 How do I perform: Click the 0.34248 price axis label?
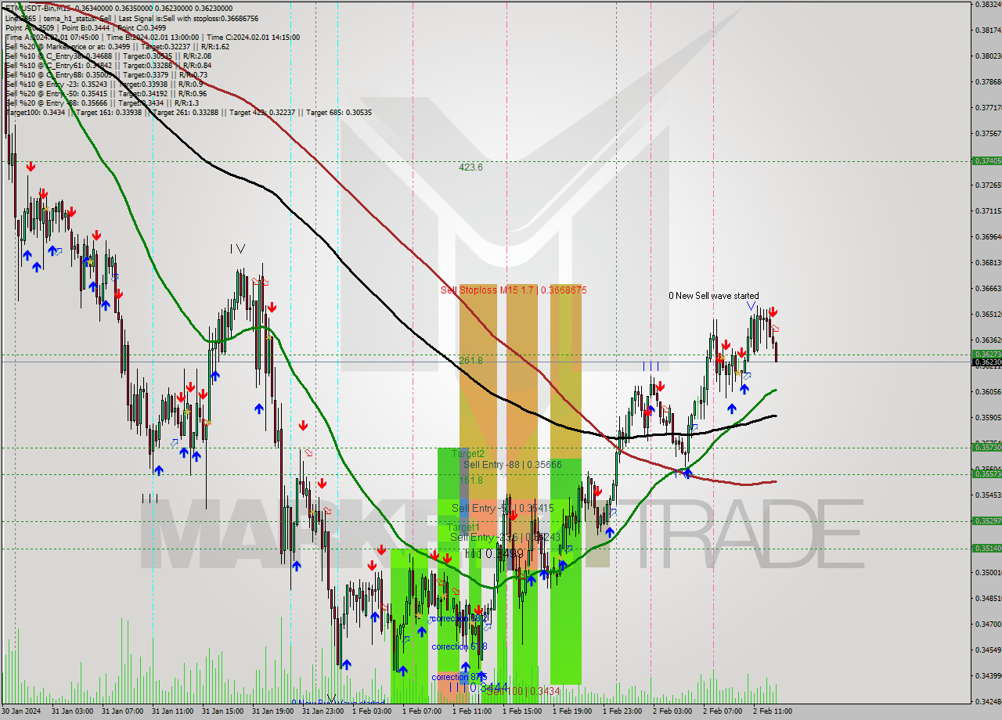pos(988,702)
